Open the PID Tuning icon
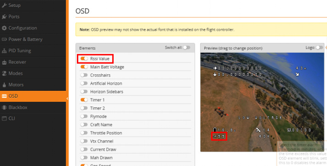Screen dimensions: 327x166 (4, 51)
